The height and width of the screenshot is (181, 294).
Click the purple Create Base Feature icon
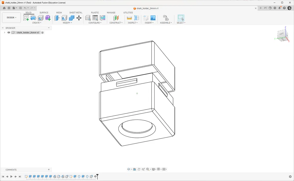pyautogui.click(x=48, y=18)
